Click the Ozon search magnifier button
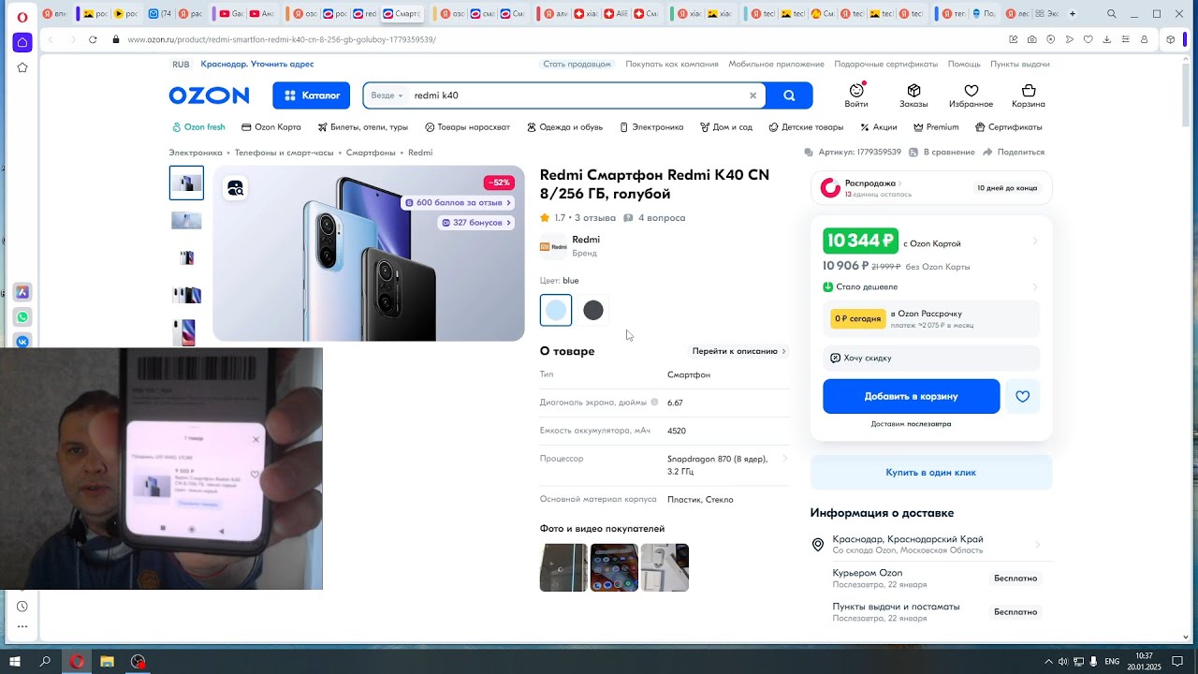The height and width of the screenshot is (674, 1198). pos(789,95)
